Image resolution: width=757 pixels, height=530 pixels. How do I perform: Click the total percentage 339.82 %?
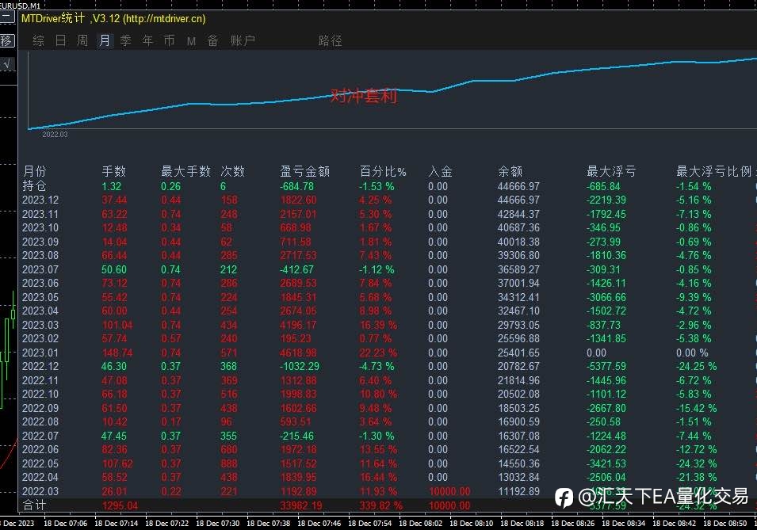[381, 506]
